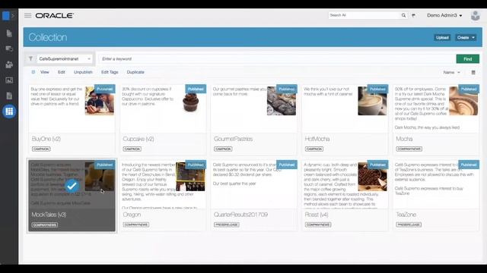This screenshot has width=487, height=273.
Task: Open the Name sort dropdown
Action: [451, 73]
